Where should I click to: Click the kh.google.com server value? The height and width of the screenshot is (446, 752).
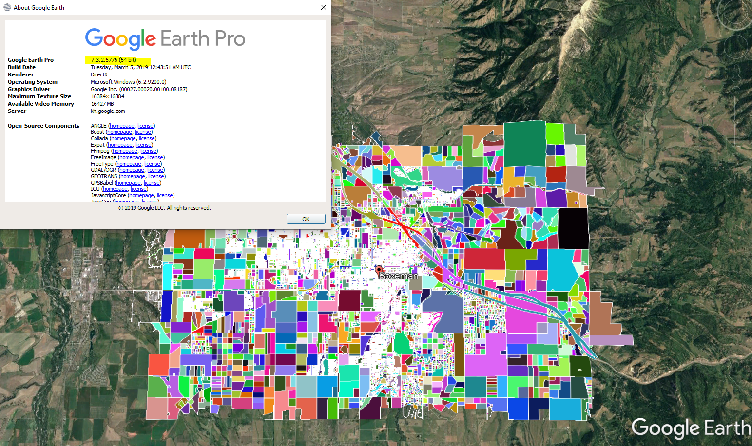[x=108, y=111]
